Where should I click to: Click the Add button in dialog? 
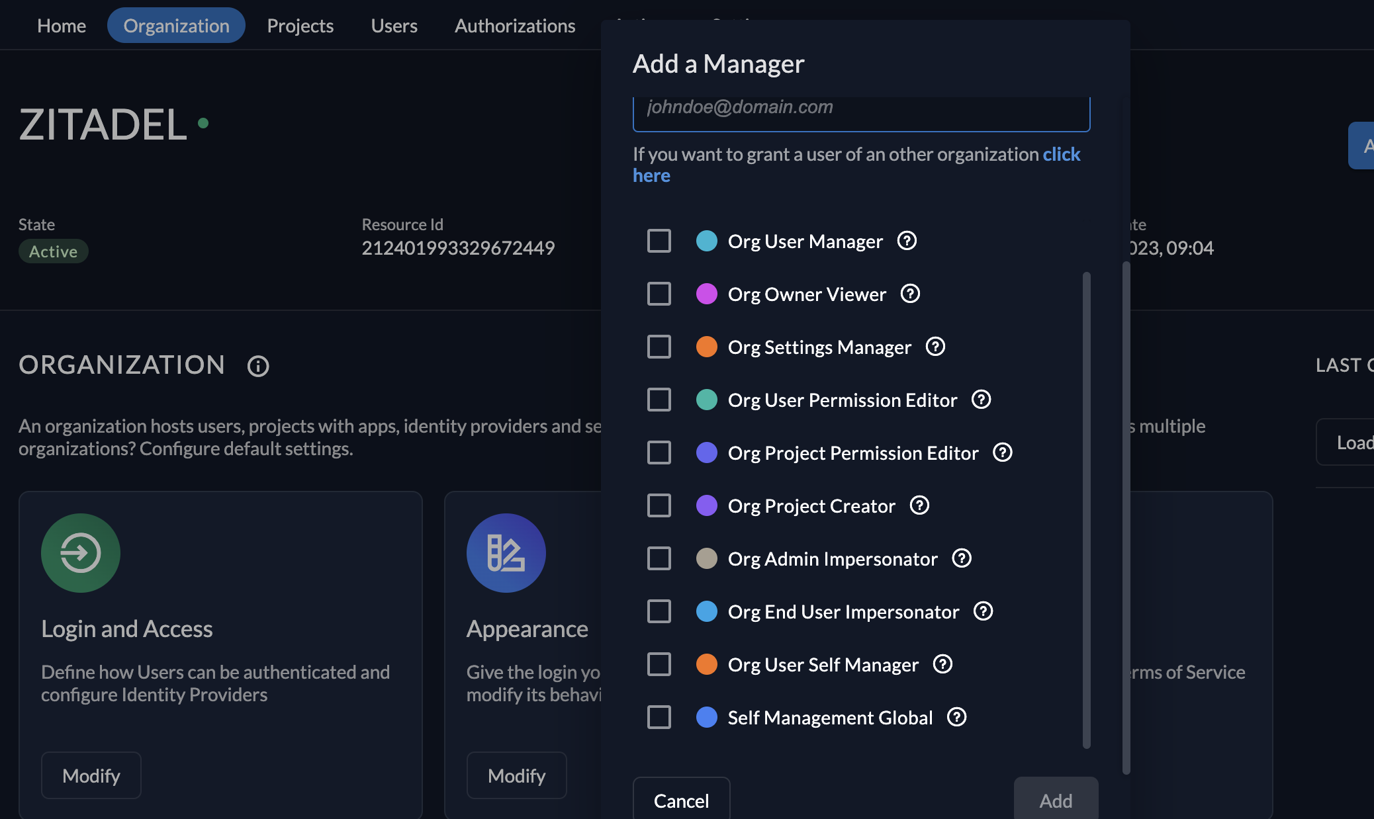pos(1056,800)
